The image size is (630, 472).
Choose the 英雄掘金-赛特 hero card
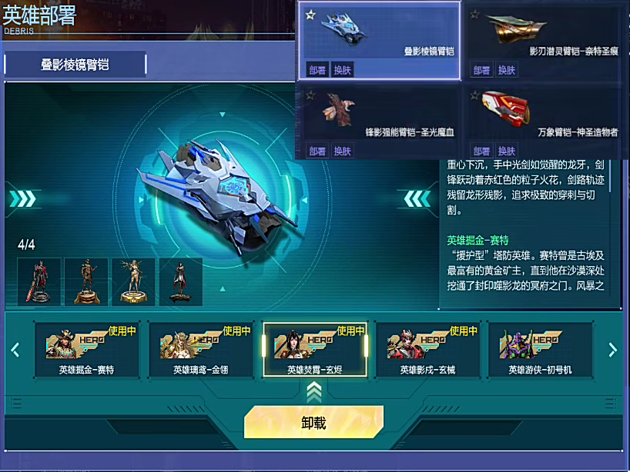coord(87,350)
